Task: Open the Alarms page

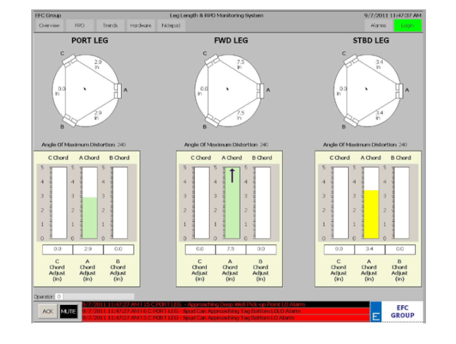Action: 379,26
